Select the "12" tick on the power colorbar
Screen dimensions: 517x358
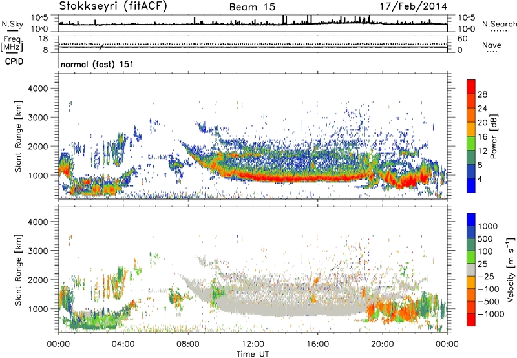point(482,151)
